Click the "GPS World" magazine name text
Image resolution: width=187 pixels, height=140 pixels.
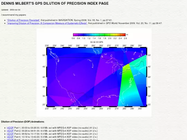click(112, 24)
